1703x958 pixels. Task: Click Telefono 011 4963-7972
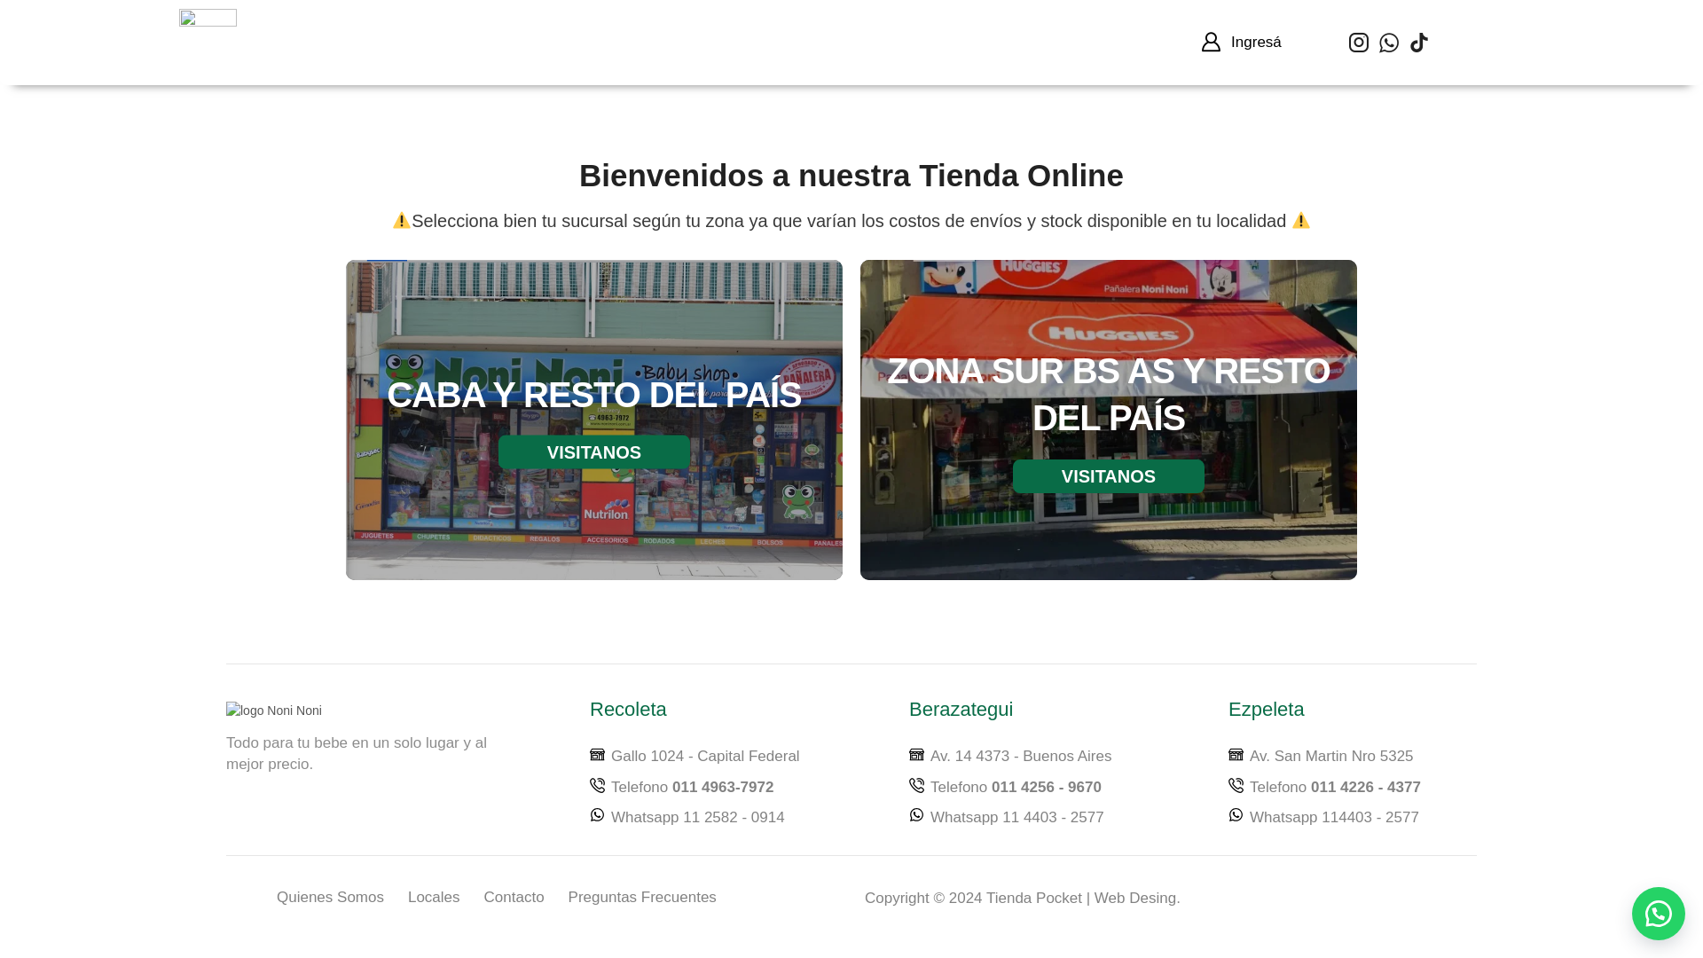click(x=692, y=788)
